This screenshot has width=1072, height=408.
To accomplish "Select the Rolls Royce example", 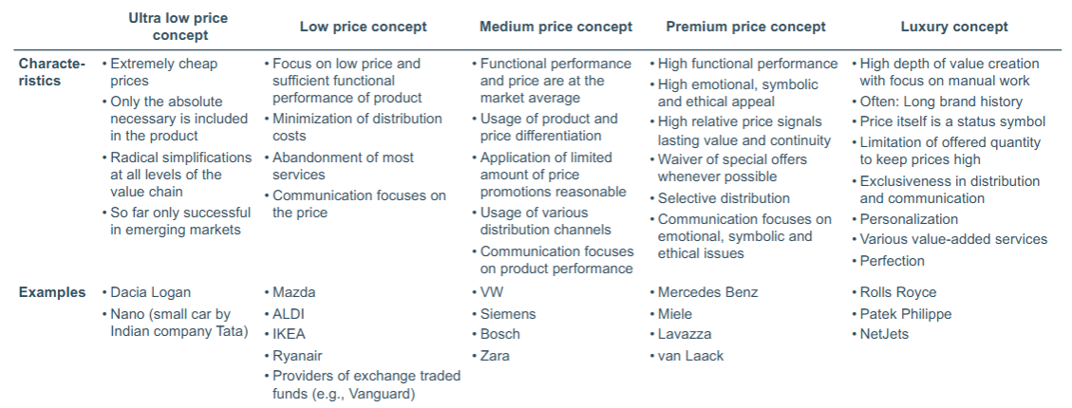I will point(897,292).
